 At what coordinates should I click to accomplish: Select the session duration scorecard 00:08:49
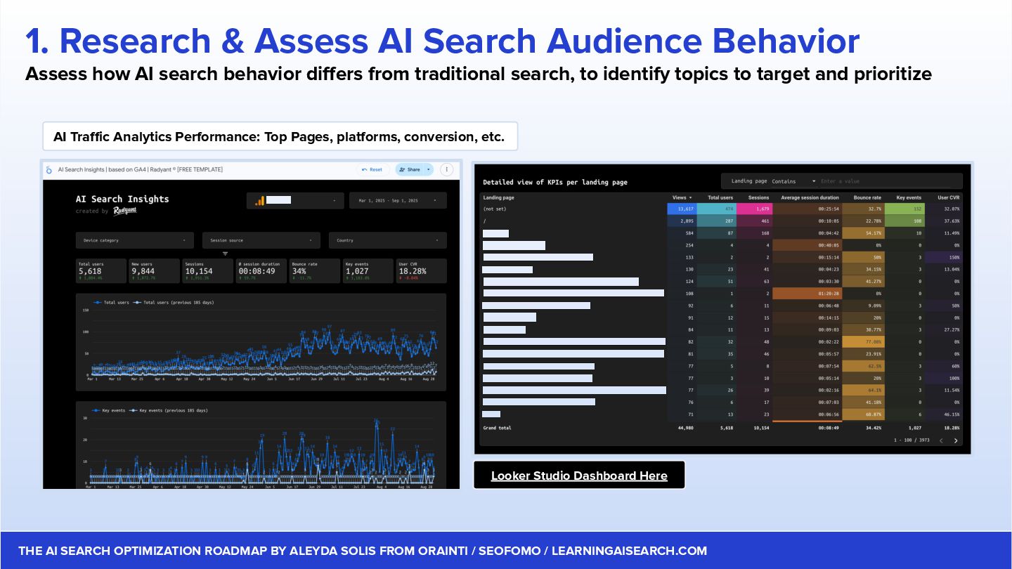coord(261,270)
